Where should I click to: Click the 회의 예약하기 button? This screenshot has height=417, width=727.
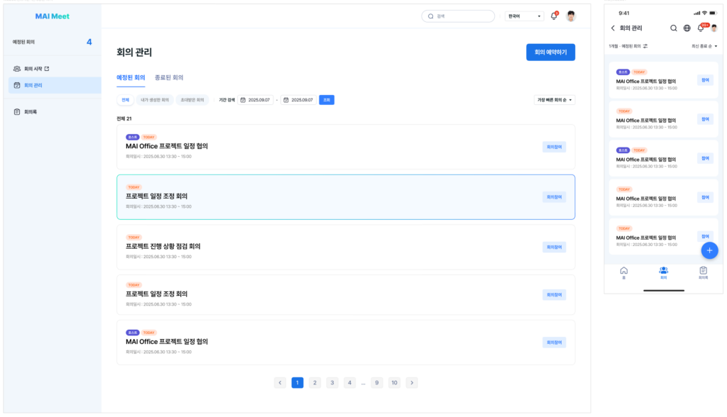click(550, 52)
